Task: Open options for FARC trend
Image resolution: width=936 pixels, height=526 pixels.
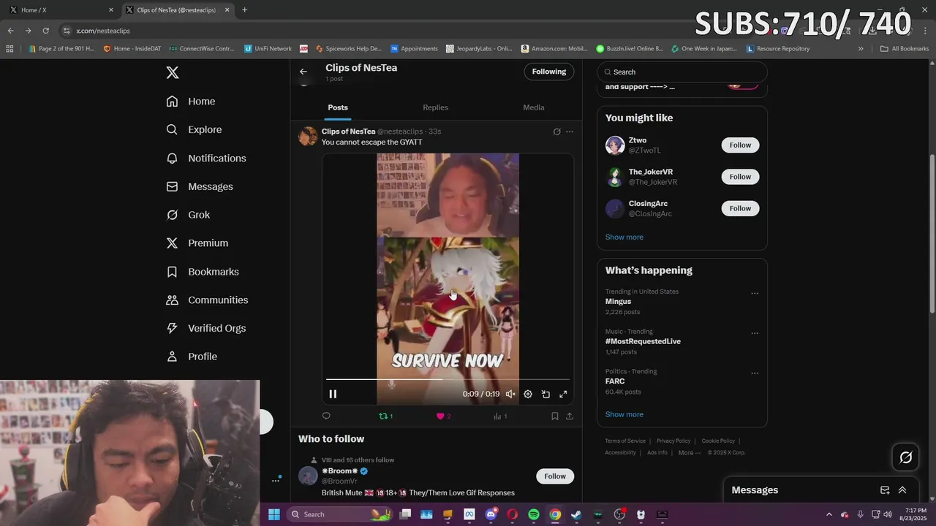Action: (x=755, y=373)
